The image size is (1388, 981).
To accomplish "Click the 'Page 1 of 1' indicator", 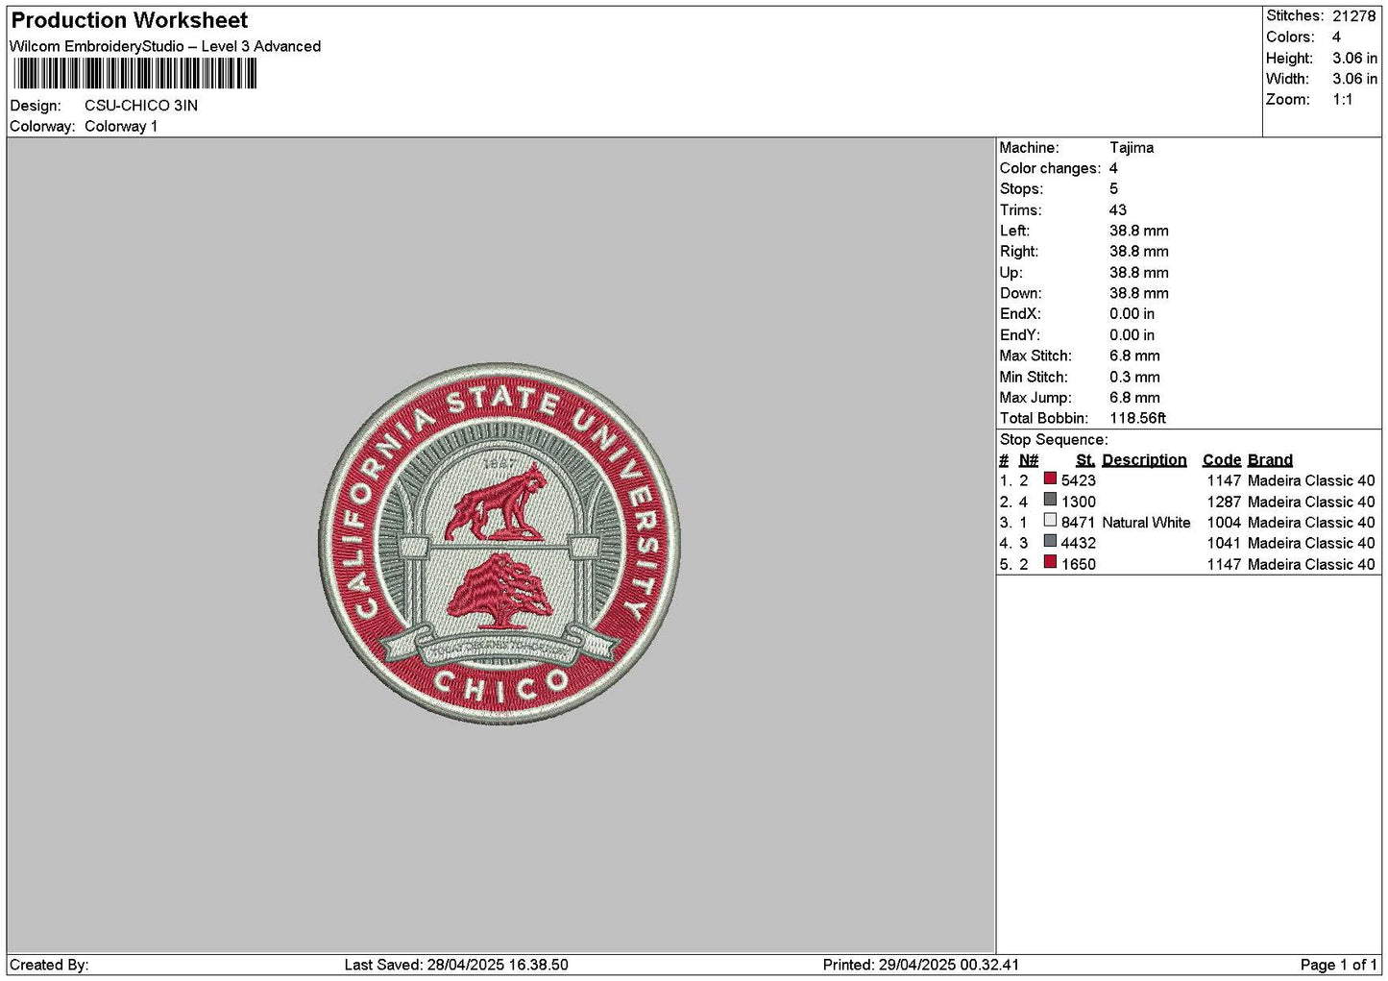I will [x=1339, y=966].
